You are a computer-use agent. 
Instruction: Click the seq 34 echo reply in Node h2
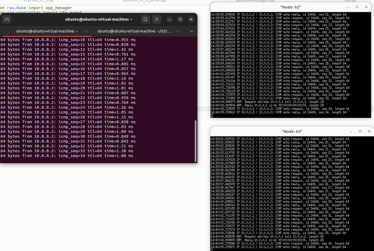pos(278,112)
